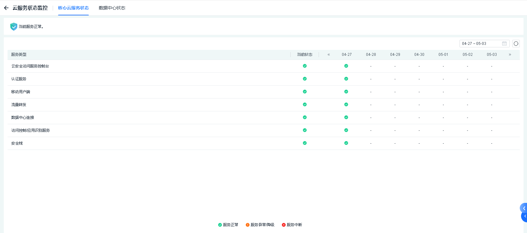The width and height of the screenshot is (527, 233).
Task: Open the calendar icon in date range field
Action: click(x=504, y=44)
